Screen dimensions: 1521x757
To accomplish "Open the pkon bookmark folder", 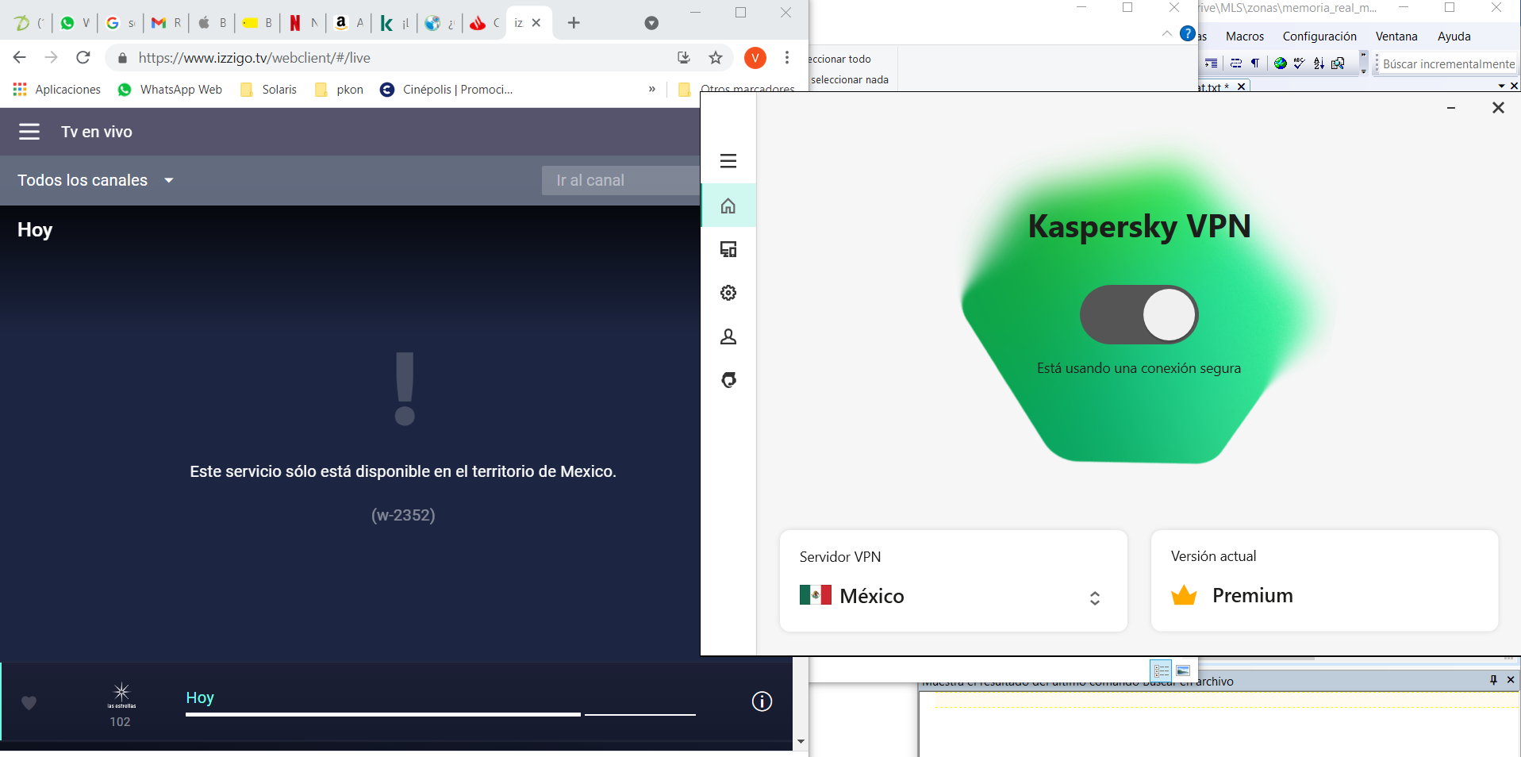I will [339, 90].
